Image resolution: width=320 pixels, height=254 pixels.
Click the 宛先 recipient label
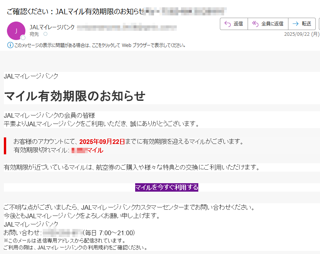pyautogui.click(x=35, y=34)
